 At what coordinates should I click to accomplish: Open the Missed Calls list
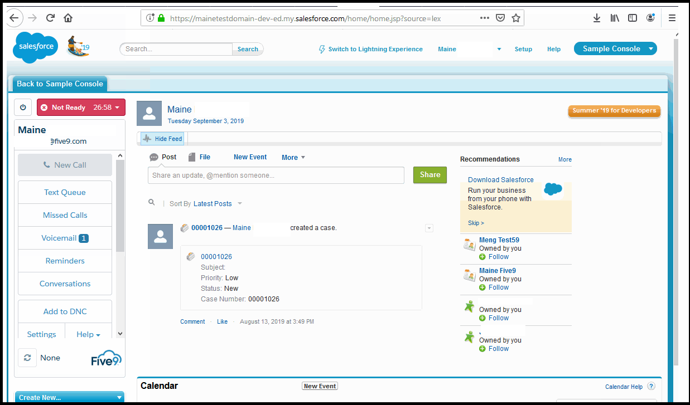pyautogui.click(x=65, y=215)
